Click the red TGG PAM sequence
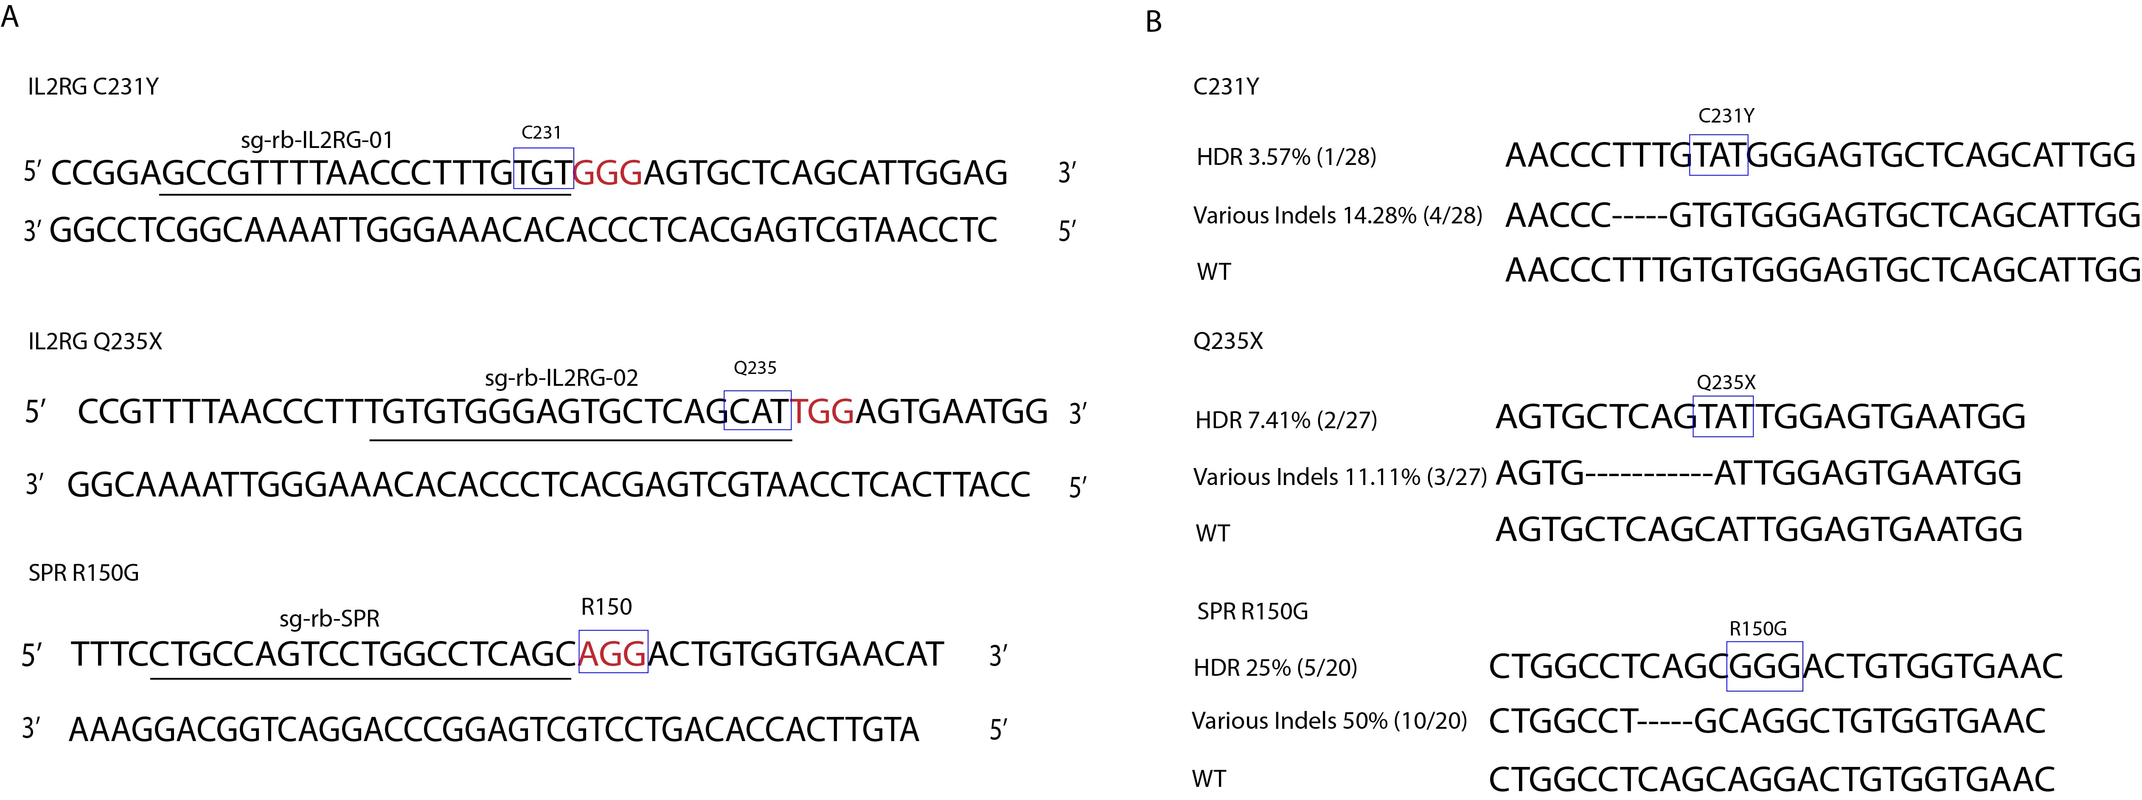 coord(823,411)
